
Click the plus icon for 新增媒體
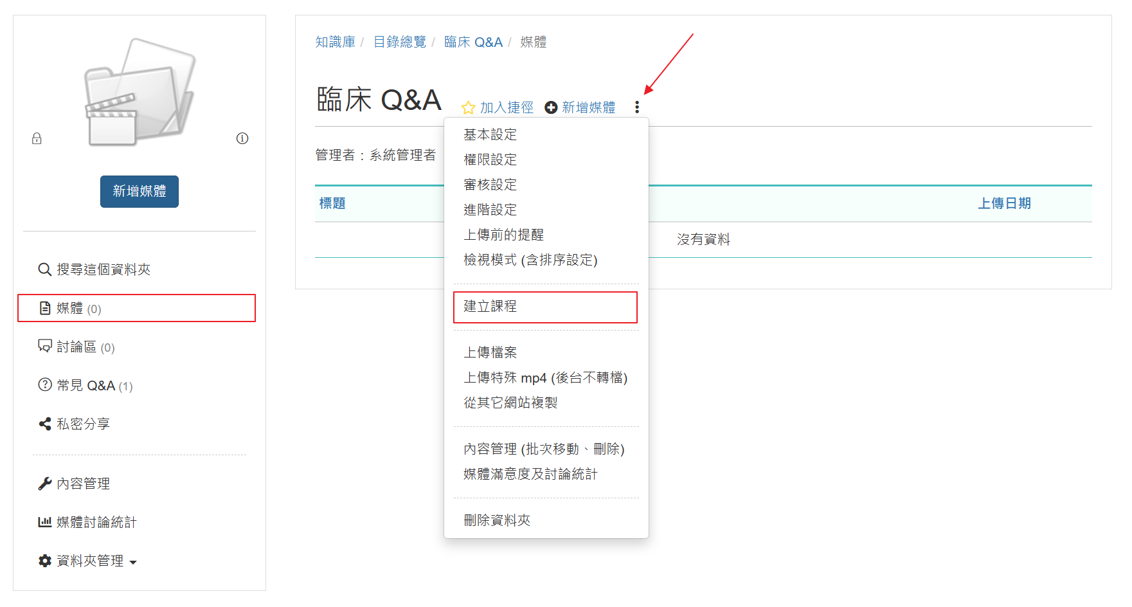pos(551,107)
